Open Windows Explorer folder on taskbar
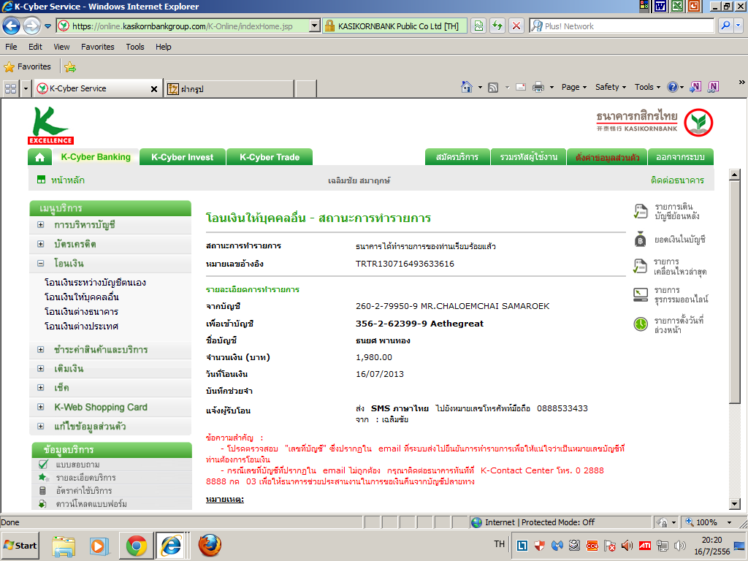This screenshot has width=748, height=561. click(x=64, y=546)
